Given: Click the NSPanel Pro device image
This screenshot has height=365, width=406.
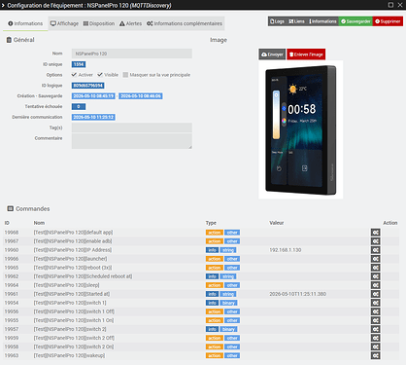Looking at the screenshot, I should (x=301, y=129).
